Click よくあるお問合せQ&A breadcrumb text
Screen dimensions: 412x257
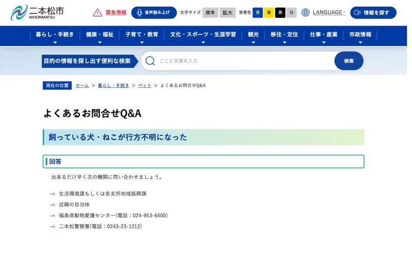tap(183, 85)
